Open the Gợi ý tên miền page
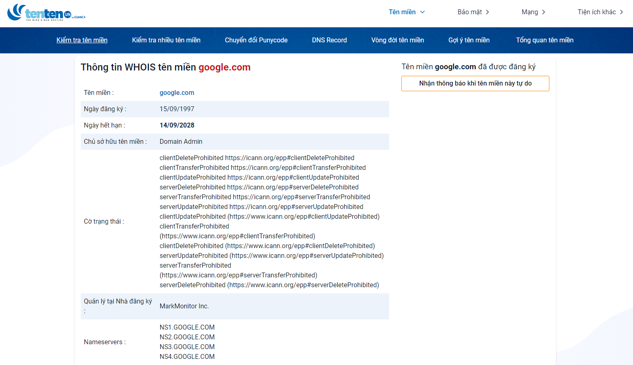Viewport: 633px width, 365px height. [x=469, y=40]
